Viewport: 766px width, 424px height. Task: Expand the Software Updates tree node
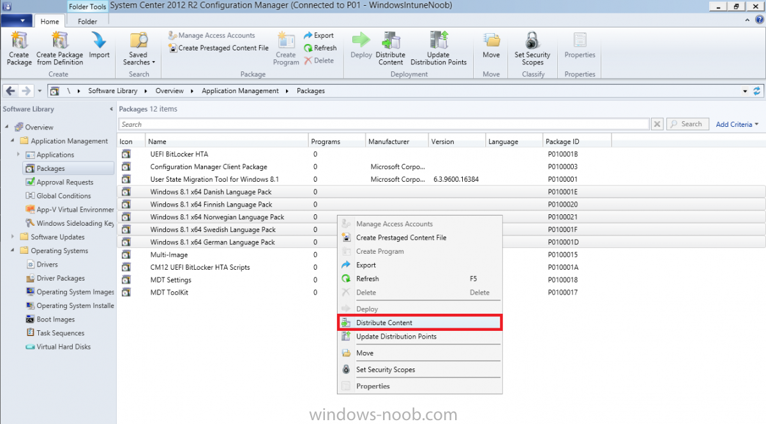click(x=13, y=237)
